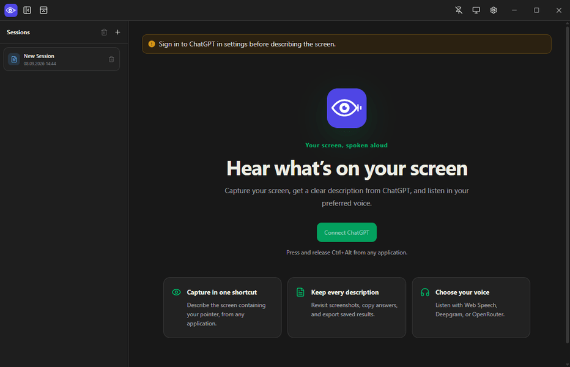
Task: Maximize the application window
Action: click(x=536, y=10)
